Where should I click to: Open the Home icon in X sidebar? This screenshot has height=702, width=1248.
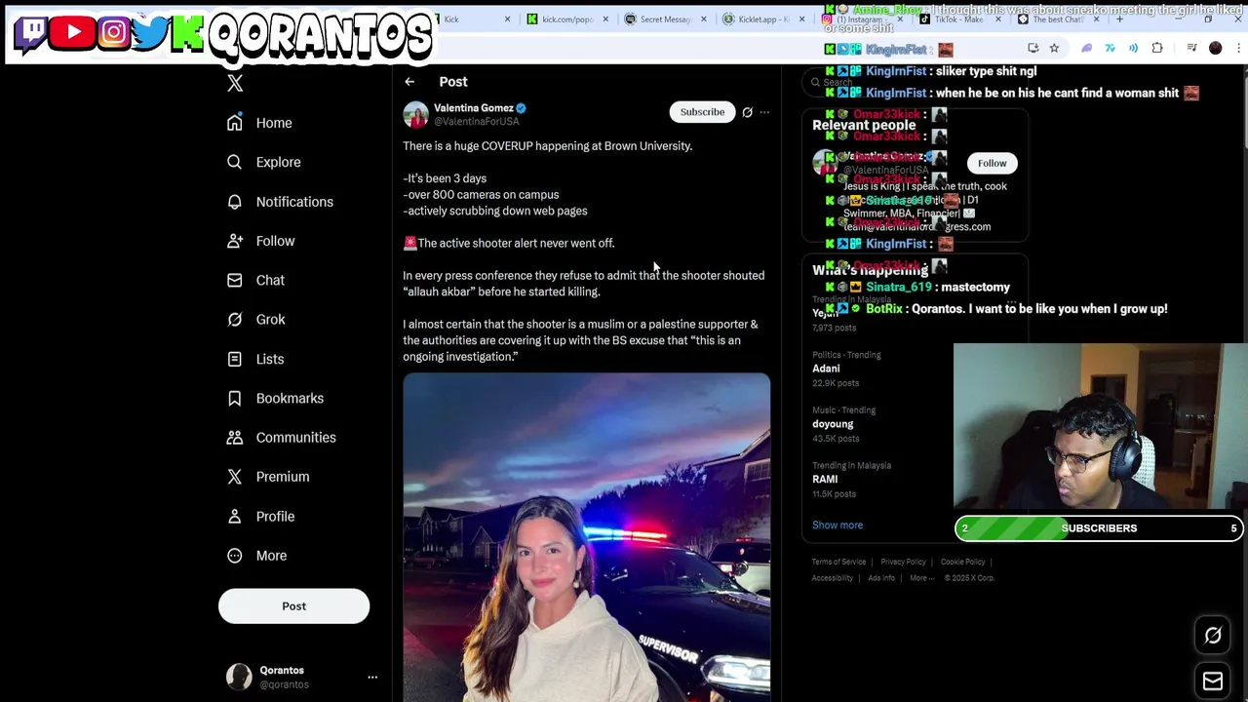[x=234, y=123]
